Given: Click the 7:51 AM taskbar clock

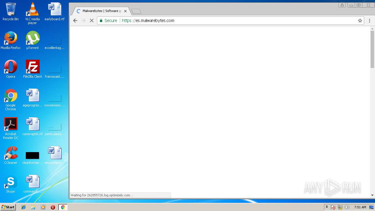Looking at the screenshot, I should tap(360, 207).
